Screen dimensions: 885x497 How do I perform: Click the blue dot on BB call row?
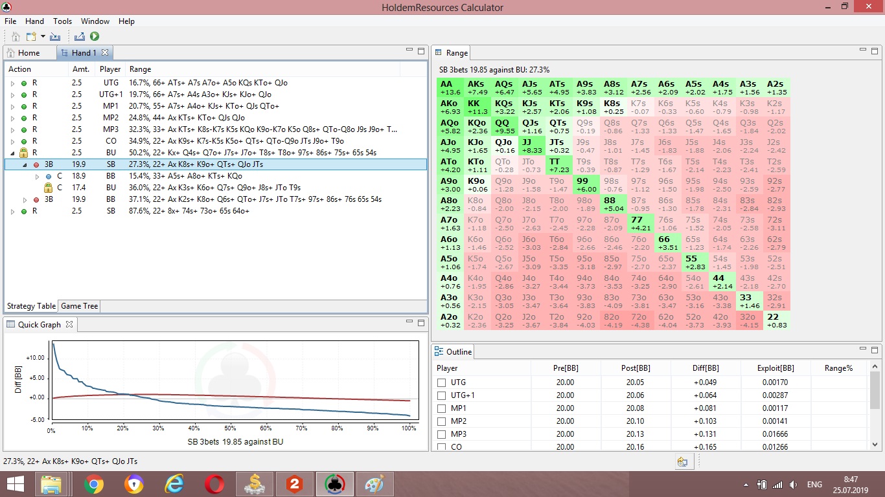coord(49,177)
